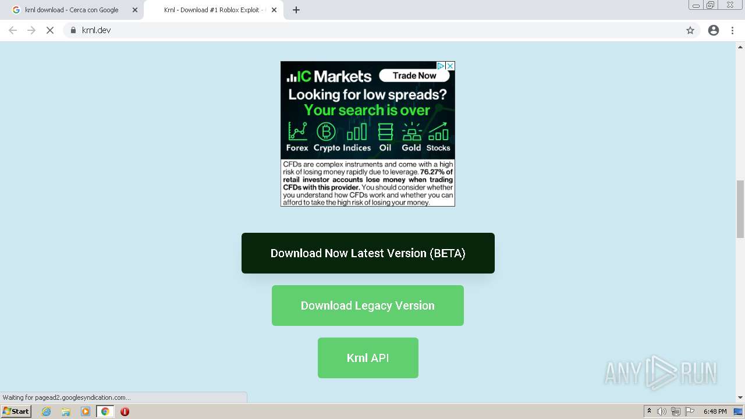The image size is (745, 419).
Task: Show hidden system tray icons
Action: pos(649,411)
